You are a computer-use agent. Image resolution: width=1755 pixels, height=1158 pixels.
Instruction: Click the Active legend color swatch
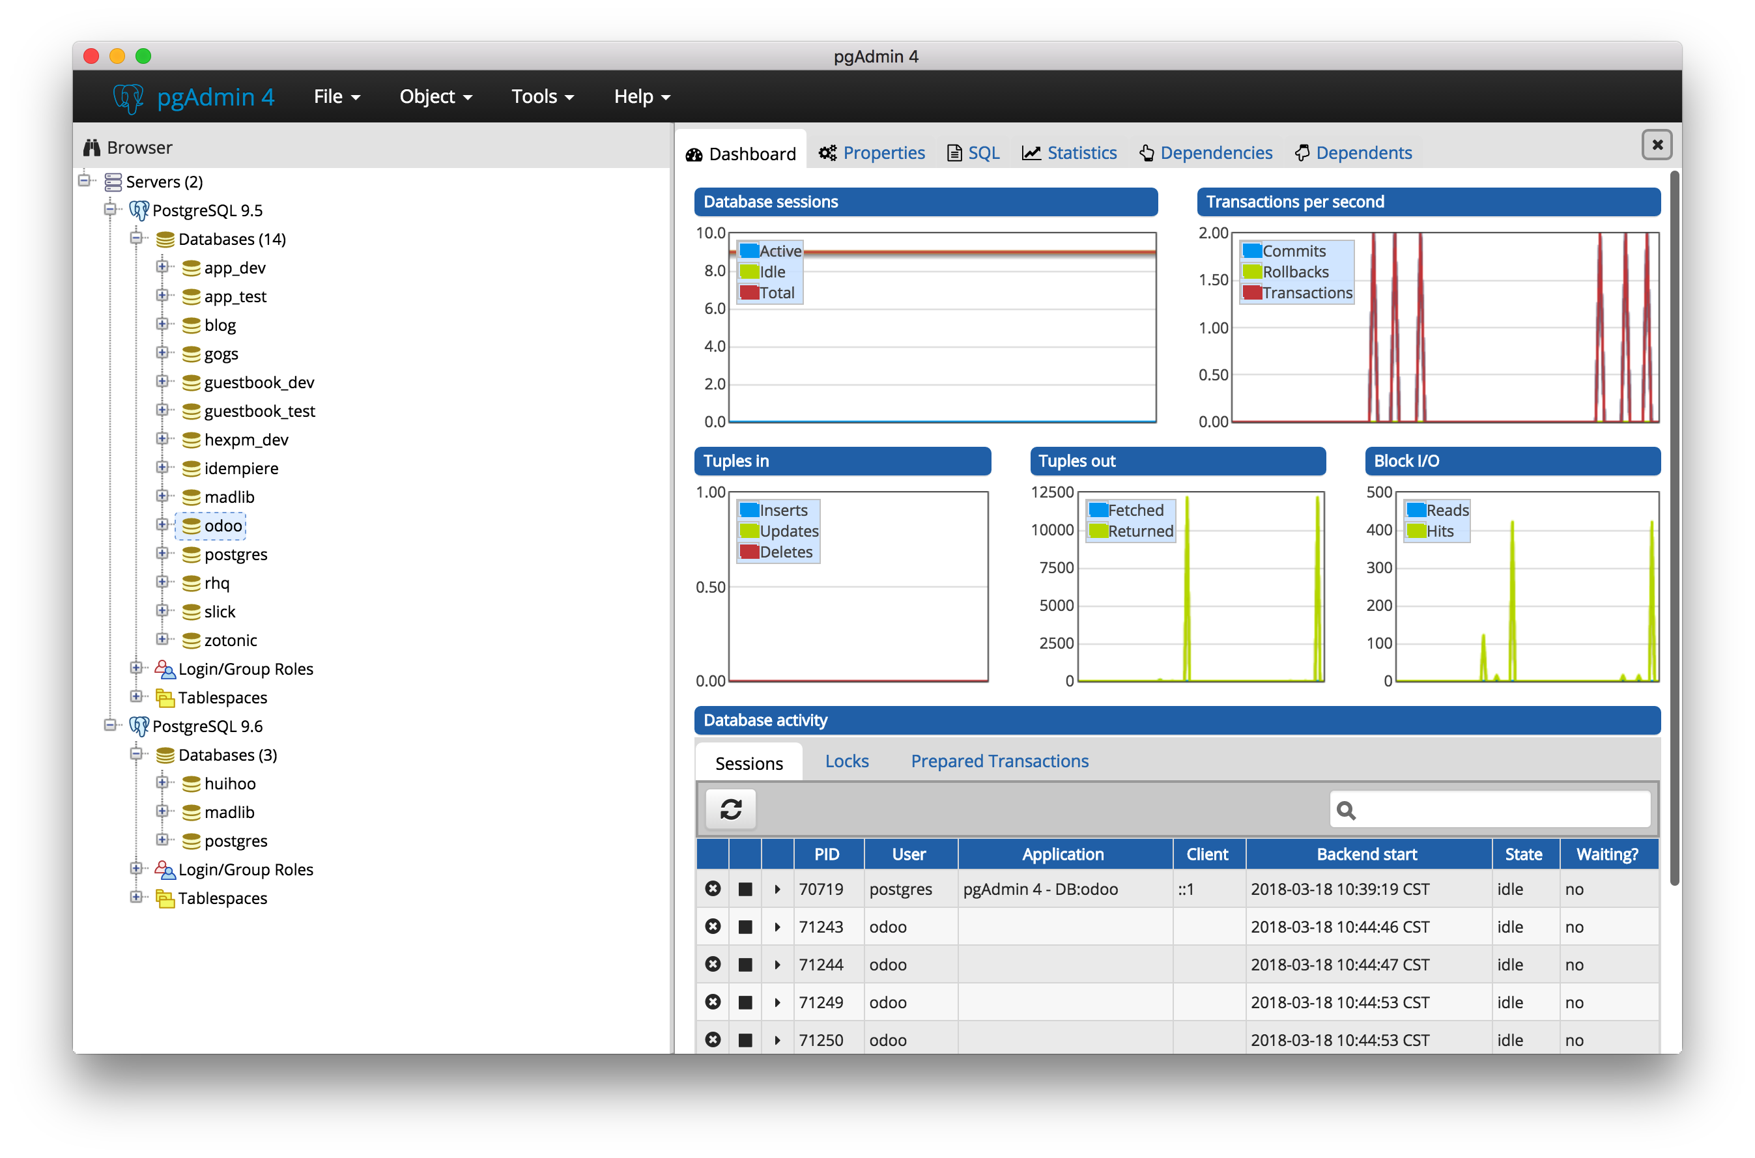[x=749, y=250]
